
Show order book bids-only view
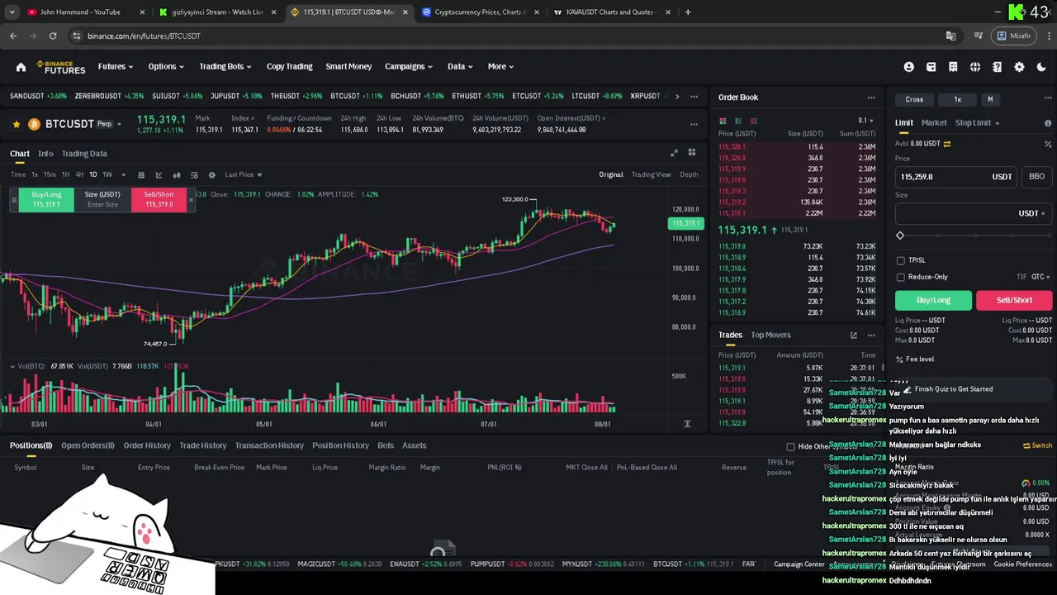tap(738, 121)
